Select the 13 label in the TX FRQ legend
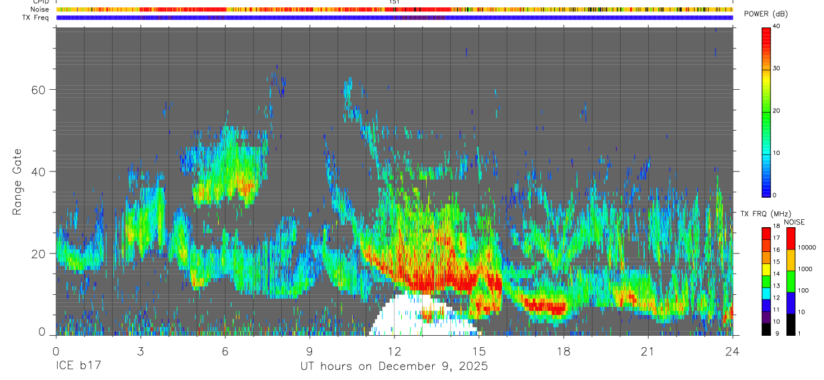 (x=777, y=286)
